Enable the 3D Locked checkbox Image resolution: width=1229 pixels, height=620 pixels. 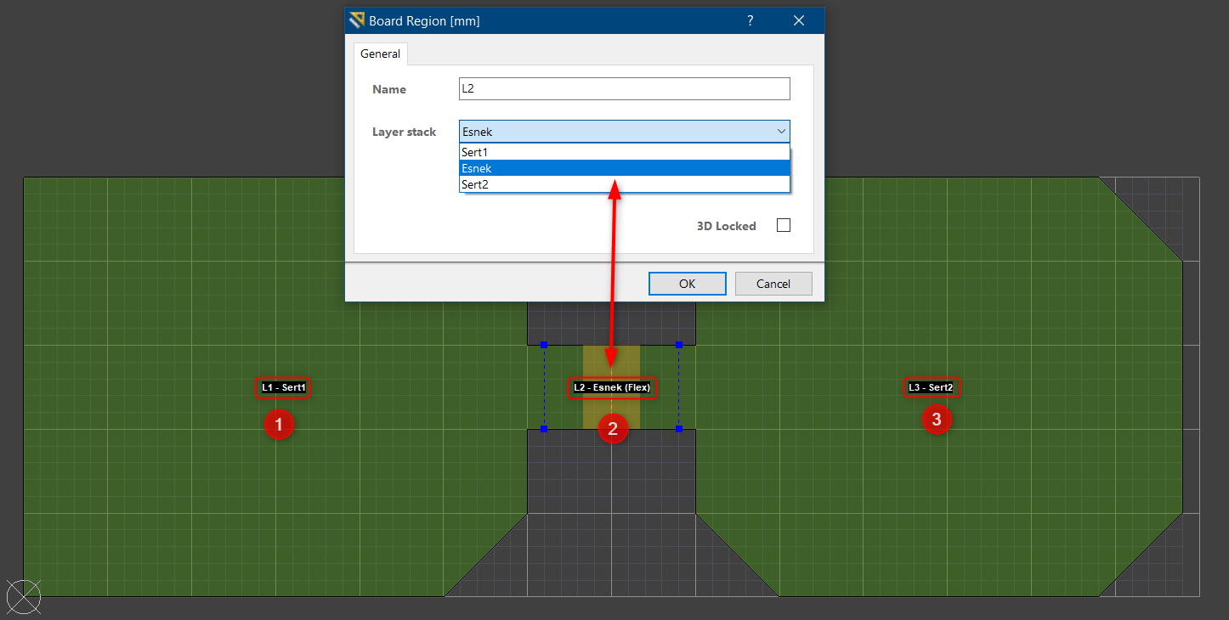pyautogui.click(x=783, y=225)
